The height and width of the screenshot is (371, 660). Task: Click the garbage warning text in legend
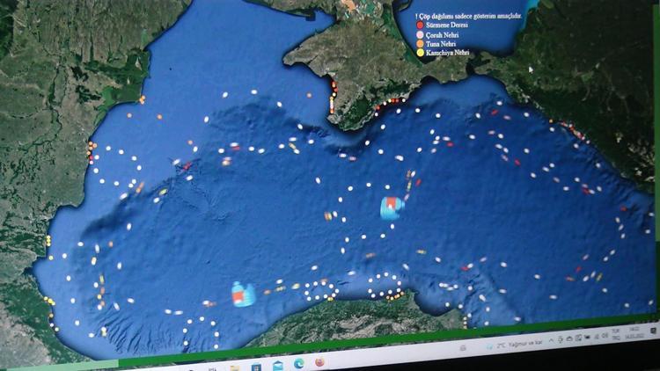(468, 17)
